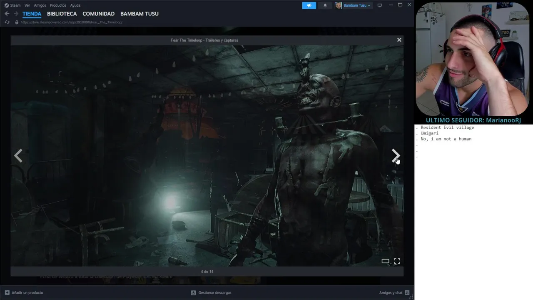The width and height of the screenshot is (533, 300).
Task: Open the Productos menu
Action: click(58, 5)
